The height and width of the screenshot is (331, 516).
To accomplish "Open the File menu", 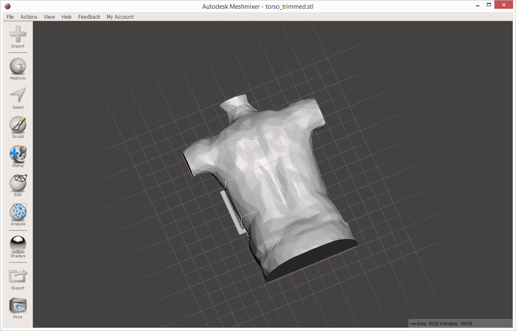I will 10,17.
